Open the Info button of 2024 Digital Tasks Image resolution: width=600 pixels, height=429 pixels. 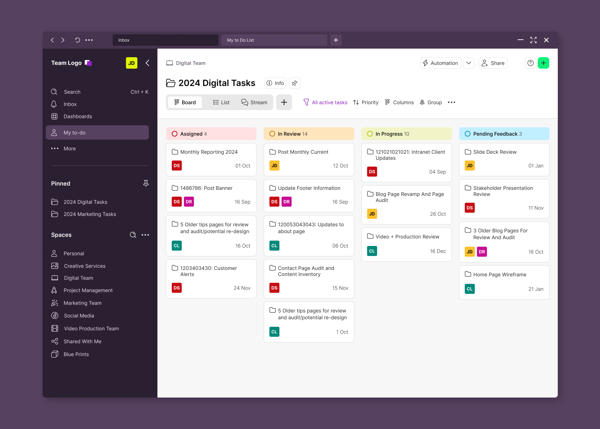[x=275, y=83]
